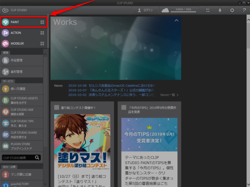
Task: Open help question mark
Action: 244,11
